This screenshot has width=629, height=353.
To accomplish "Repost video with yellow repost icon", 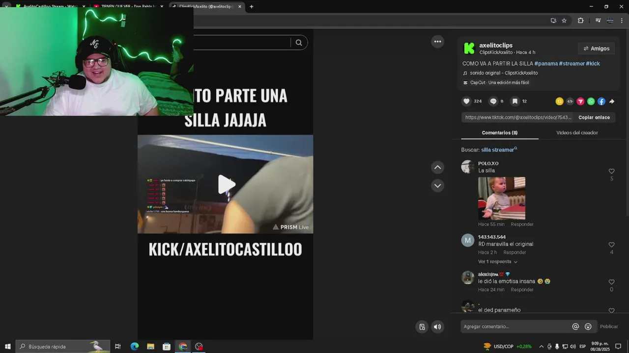I will [x=559, y=101].
